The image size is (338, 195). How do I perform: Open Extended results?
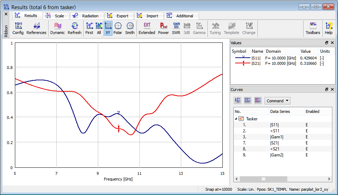pos(147,28)
